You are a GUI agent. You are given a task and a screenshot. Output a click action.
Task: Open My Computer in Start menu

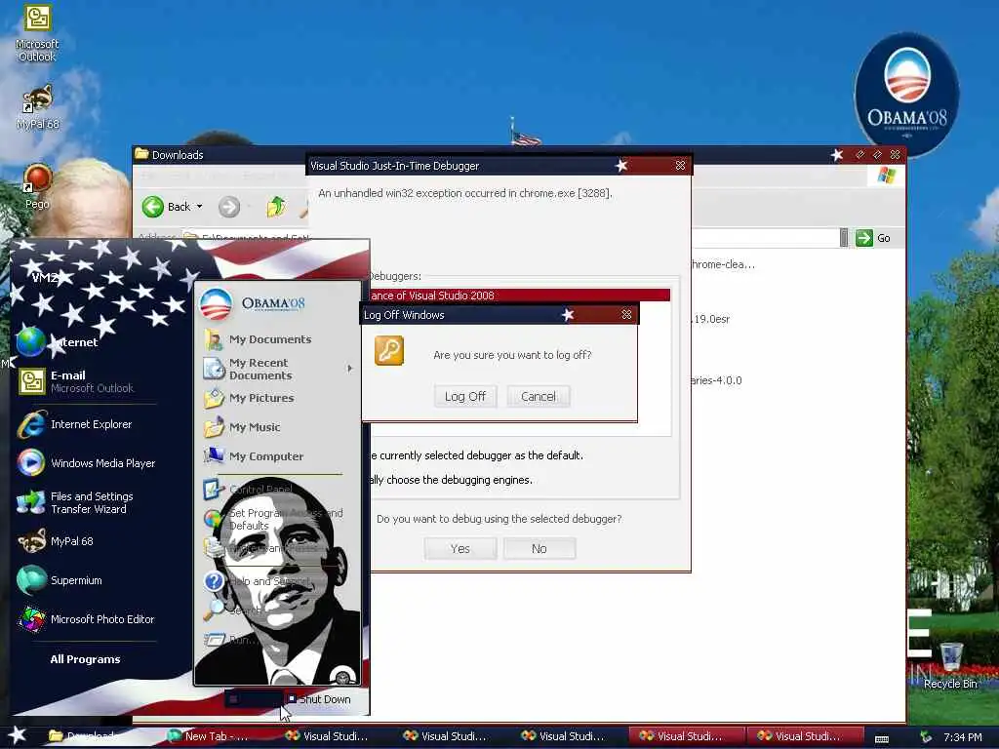(254, 456)
